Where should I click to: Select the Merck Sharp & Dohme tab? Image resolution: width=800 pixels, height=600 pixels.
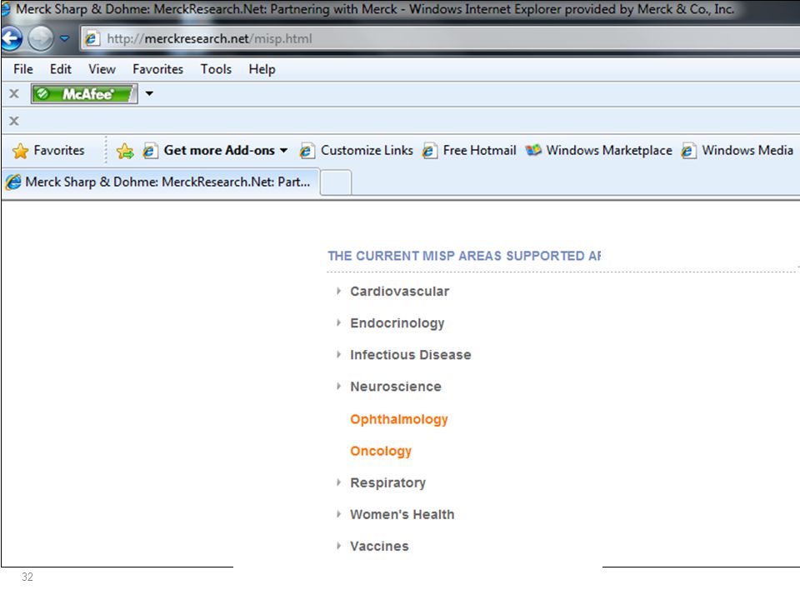click(x=161, y=182)
